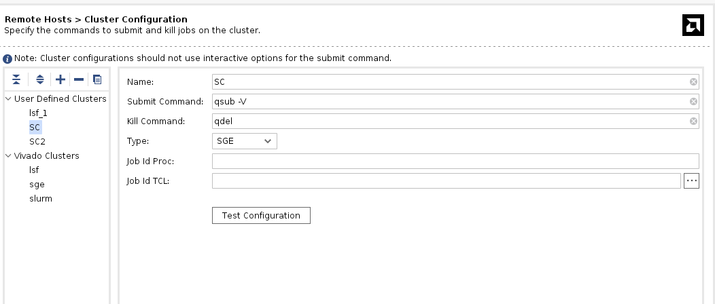Select the sge Vivado cluster
The image size is (715, 304).
click(x=37, y=185)
